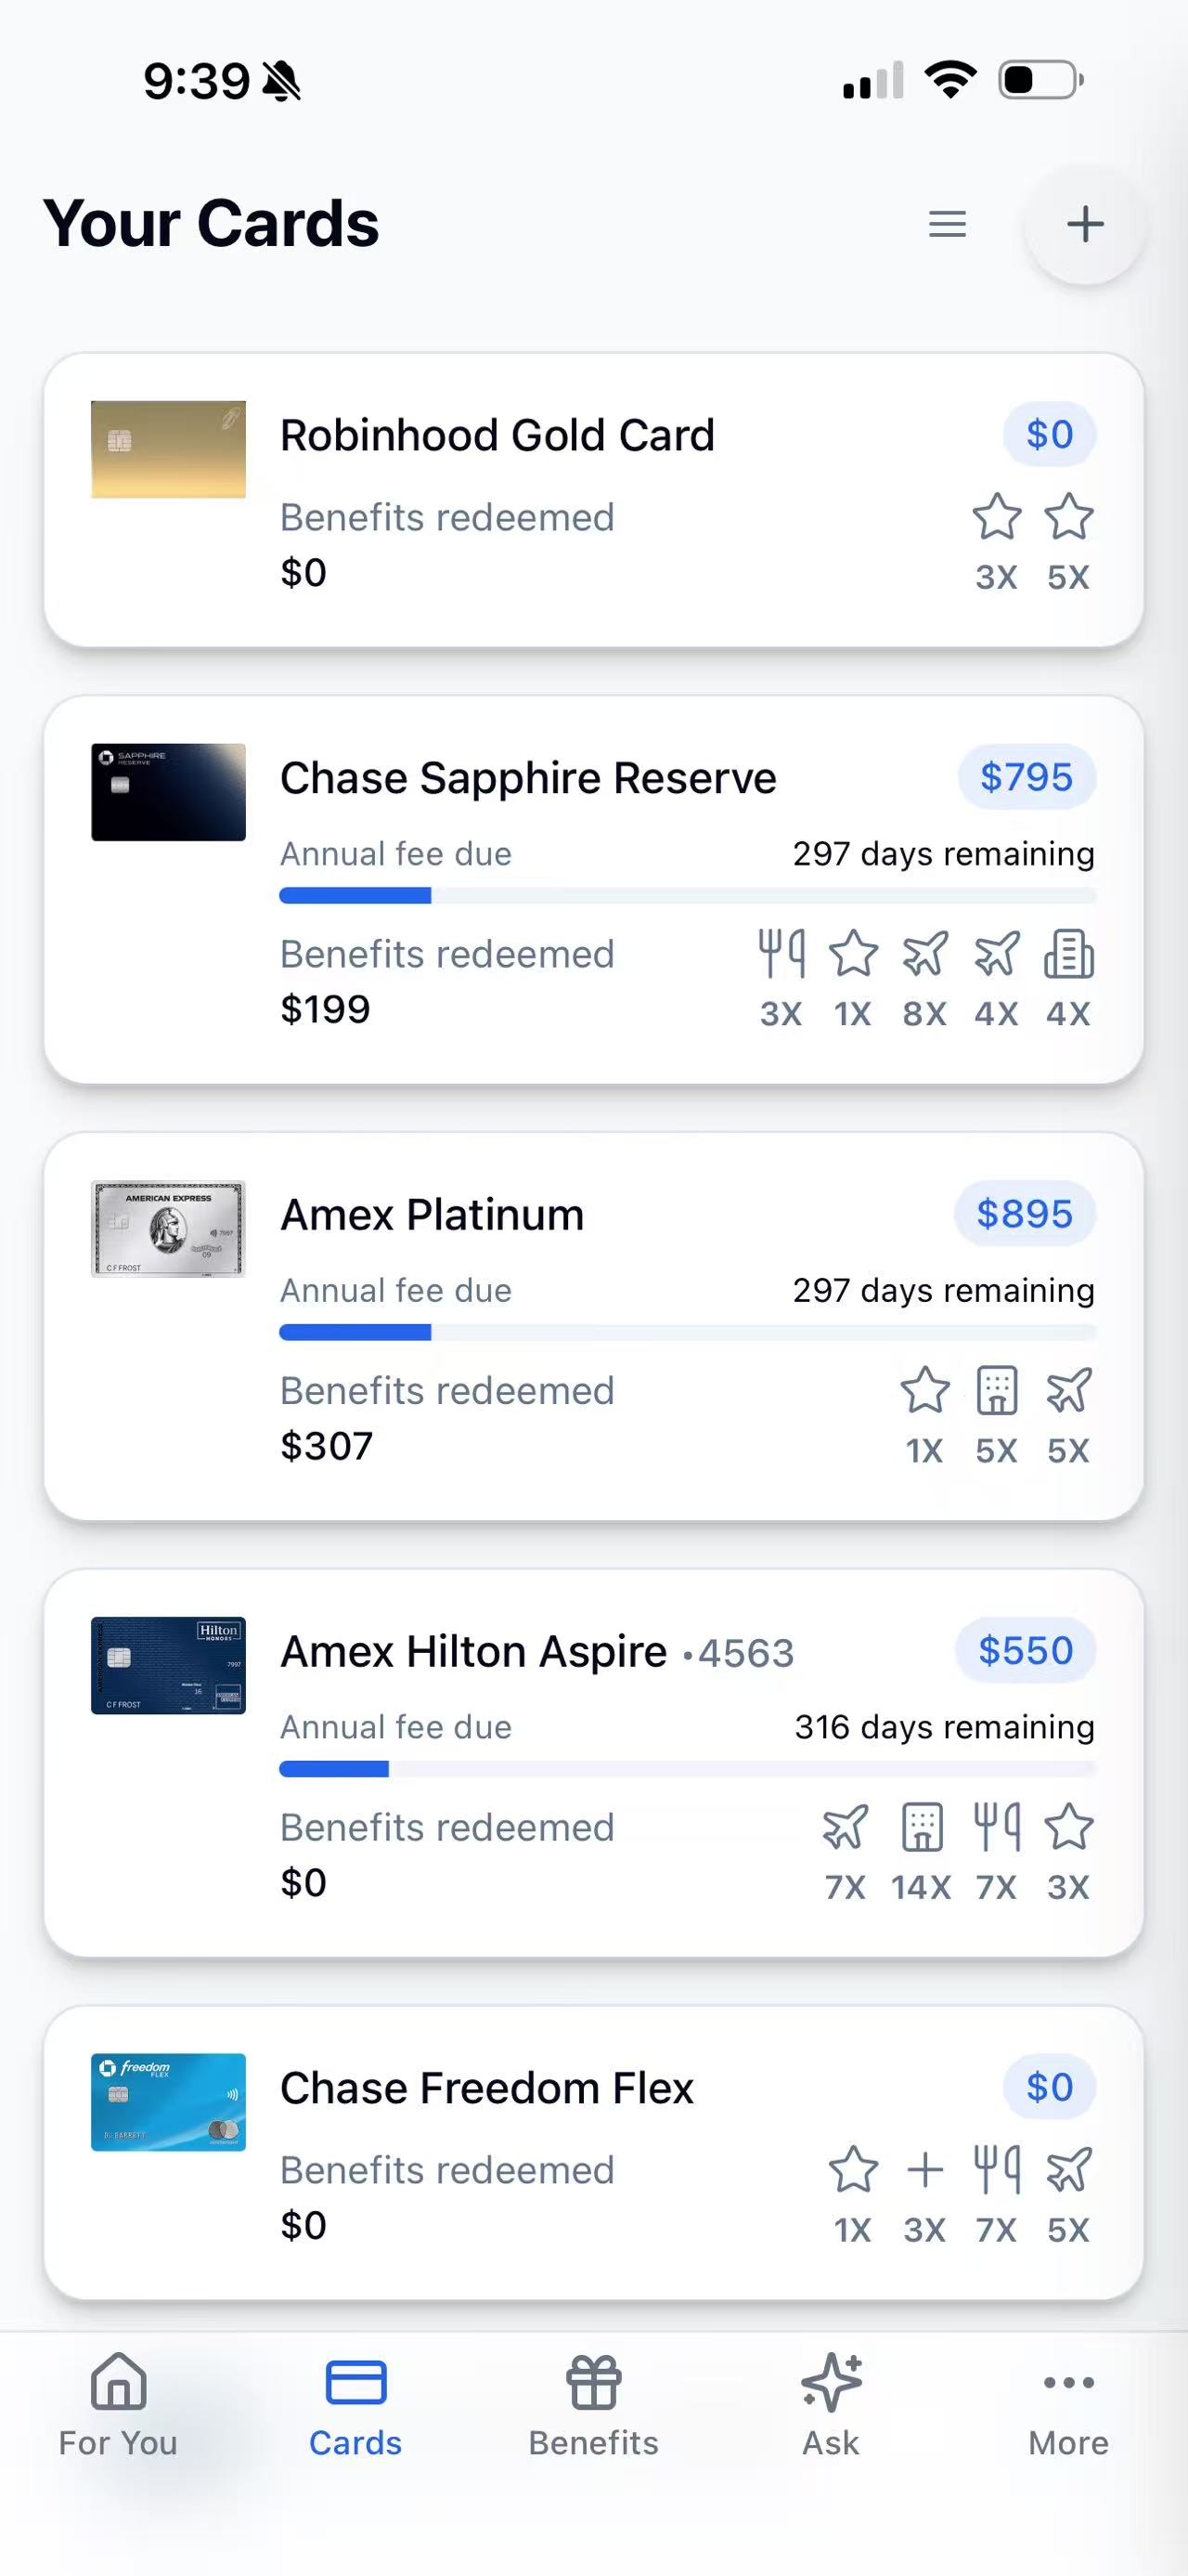
Task: Open the Ask assistant tab
Action: click(831, 2405)
